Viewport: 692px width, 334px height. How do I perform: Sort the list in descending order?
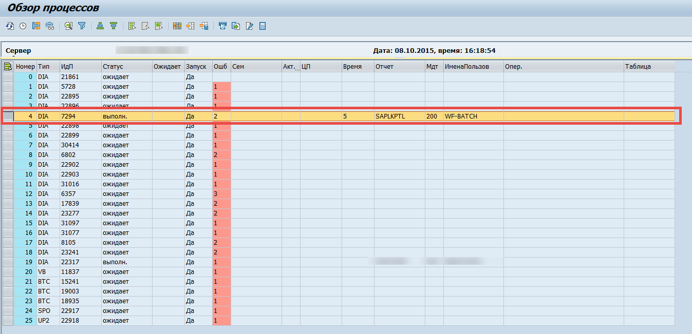(114, 26)
